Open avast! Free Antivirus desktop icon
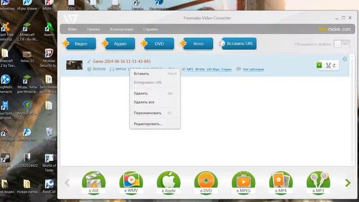359x202 pixels. (x=6, y=32)
